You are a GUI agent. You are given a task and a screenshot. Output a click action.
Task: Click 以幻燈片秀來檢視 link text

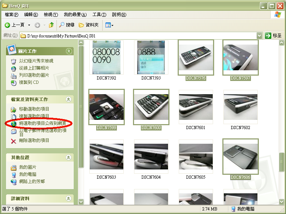[36, 61]
